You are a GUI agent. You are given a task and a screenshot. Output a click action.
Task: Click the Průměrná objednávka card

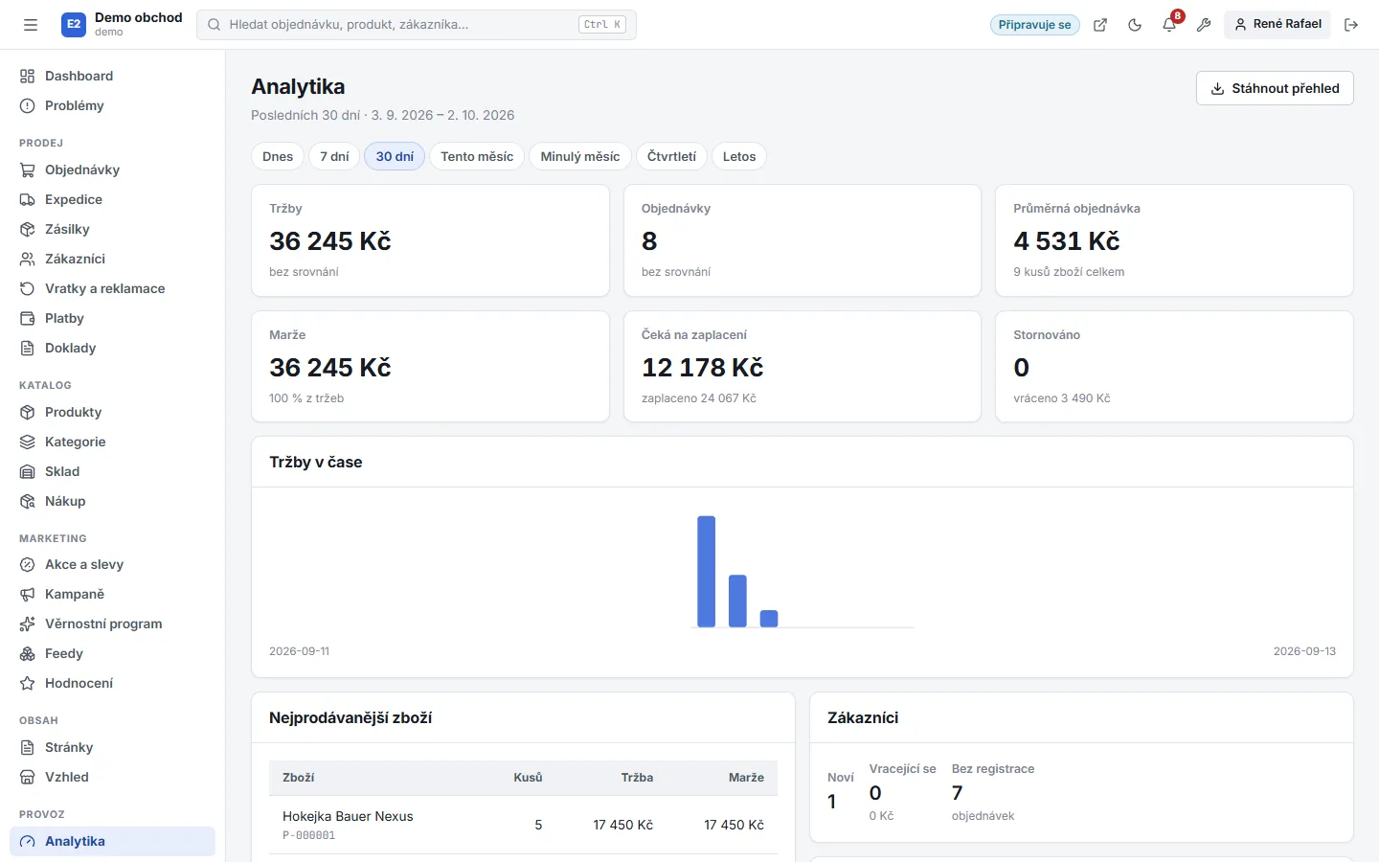[1174, 240]
